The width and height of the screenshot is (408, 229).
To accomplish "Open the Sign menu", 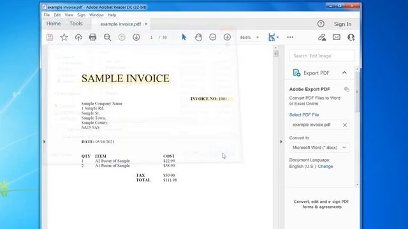I will tap(81, 15).
